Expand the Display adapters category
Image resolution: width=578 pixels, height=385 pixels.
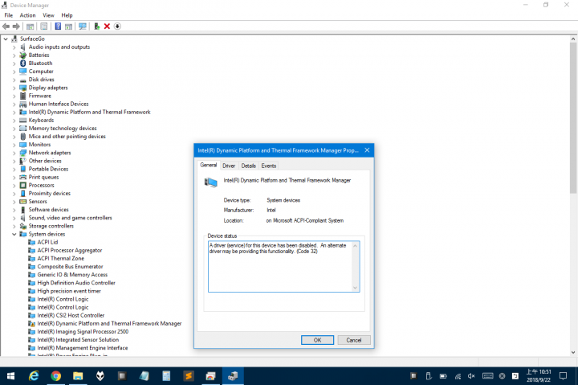tap(14, 88)
